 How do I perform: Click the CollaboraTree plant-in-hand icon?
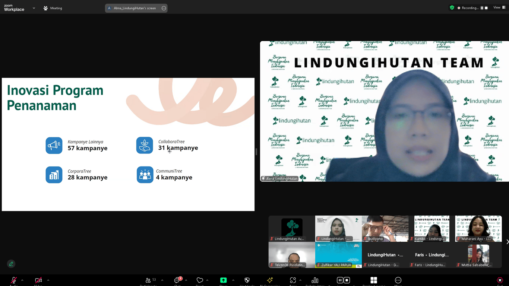point(145,145)
